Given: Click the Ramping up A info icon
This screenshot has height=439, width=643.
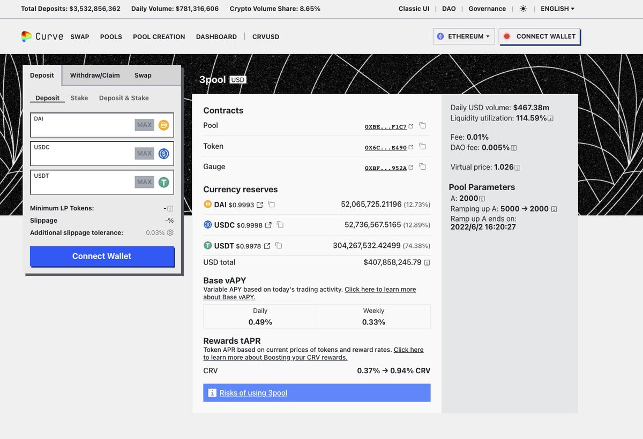Looking at the screenshot, I should [x=554, y=209].
